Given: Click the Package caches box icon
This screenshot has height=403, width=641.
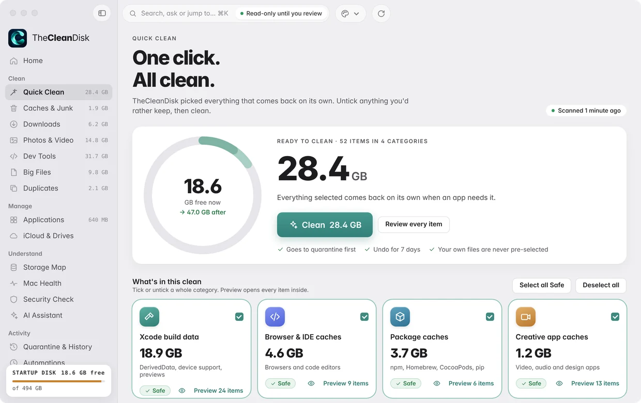Looking at the screenshot, I should tap(400, 317).
